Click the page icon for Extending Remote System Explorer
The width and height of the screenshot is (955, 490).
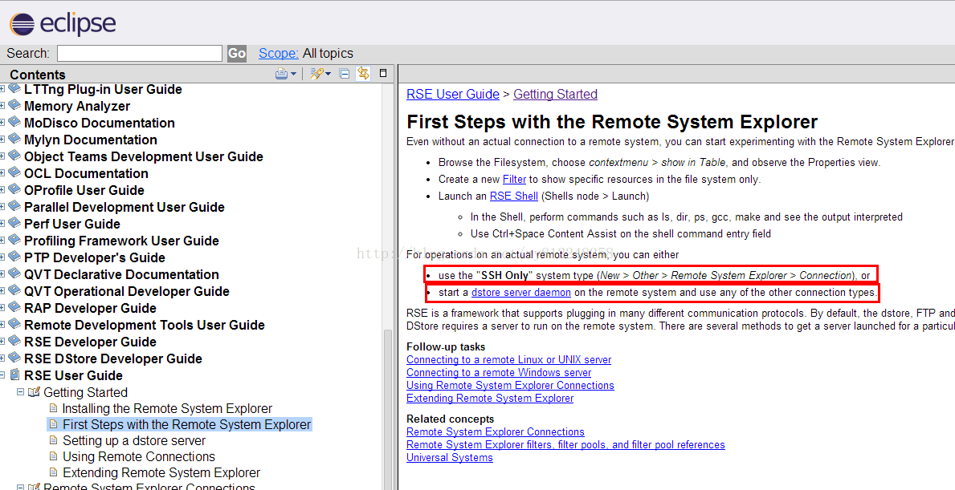[54, 472]
